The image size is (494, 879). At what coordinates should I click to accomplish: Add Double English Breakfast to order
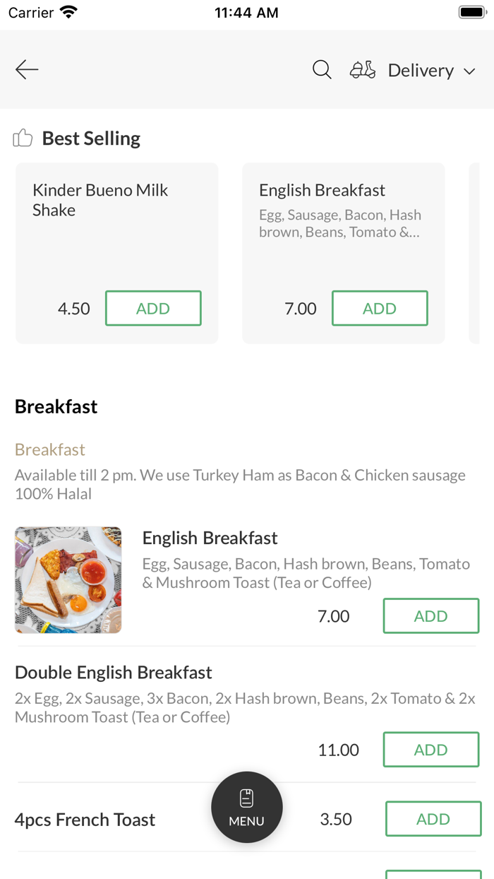pyautogui.click(x=430, y=750)
